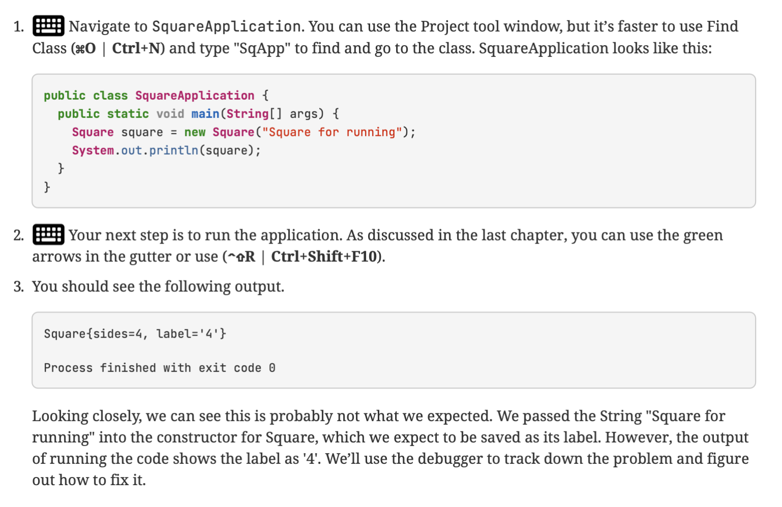Click the ⌘O shortcut text
782x507 pixels.
85,48
